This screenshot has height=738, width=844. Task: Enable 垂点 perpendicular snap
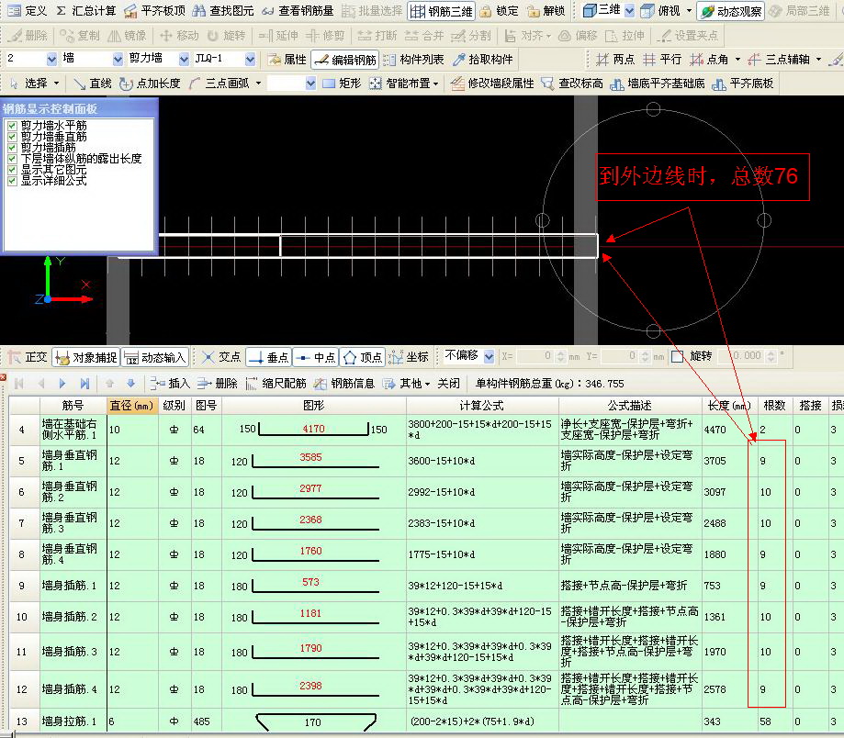click(x=269, y=357)
